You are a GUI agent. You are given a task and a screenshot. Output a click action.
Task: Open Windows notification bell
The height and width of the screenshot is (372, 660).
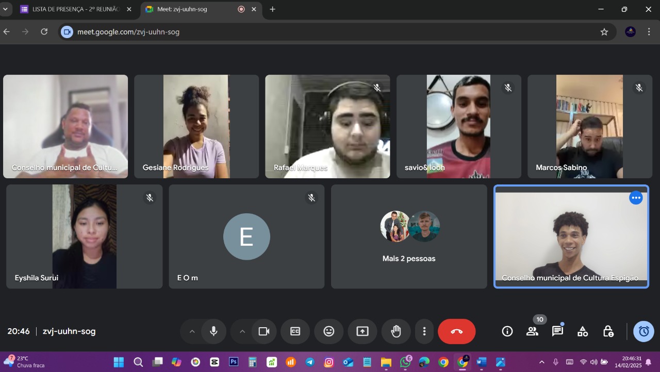tap(649, 362)
